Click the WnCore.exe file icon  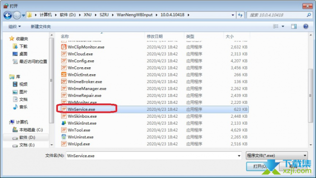(64, 68)
